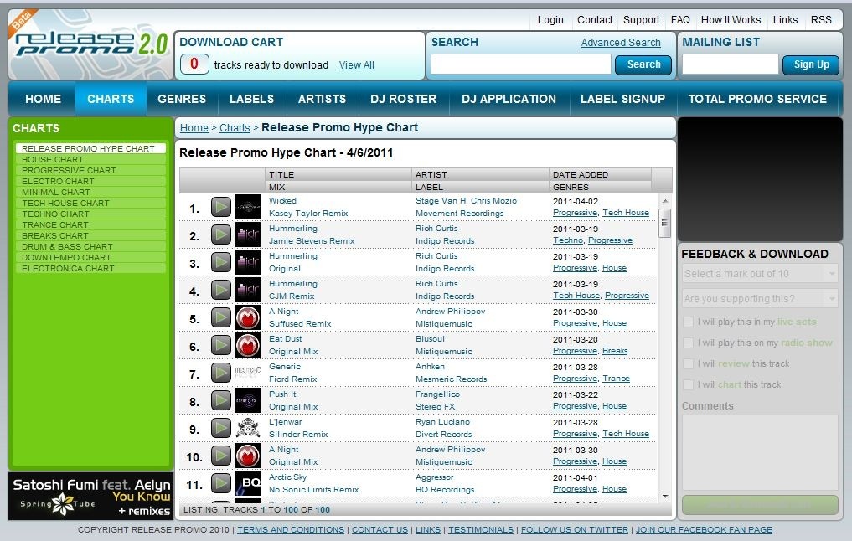Open FOLLOW US ON TWITTER footer link
The width and height of the screenshot is (852, 541).
575,529
